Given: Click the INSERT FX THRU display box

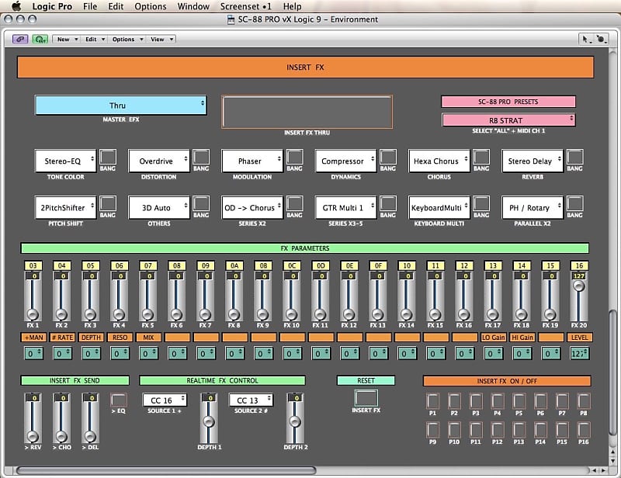Looking at the screenshot, I should 307,112.
